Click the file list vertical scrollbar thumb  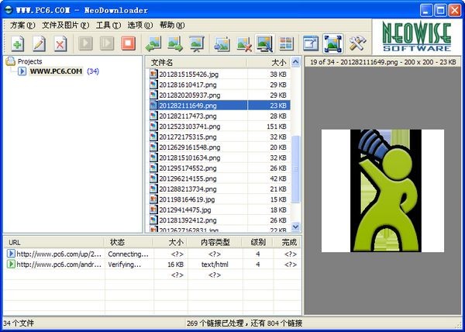296,169
